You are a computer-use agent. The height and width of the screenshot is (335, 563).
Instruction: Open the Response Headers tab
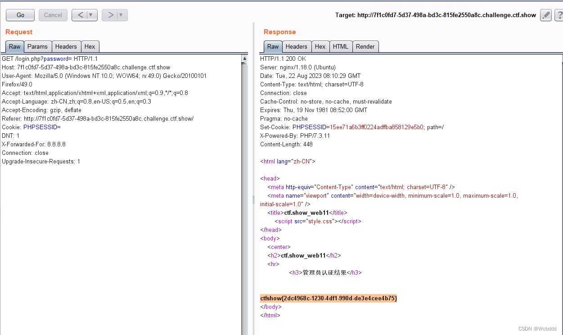pyautogui.click(x=296, y=46)
